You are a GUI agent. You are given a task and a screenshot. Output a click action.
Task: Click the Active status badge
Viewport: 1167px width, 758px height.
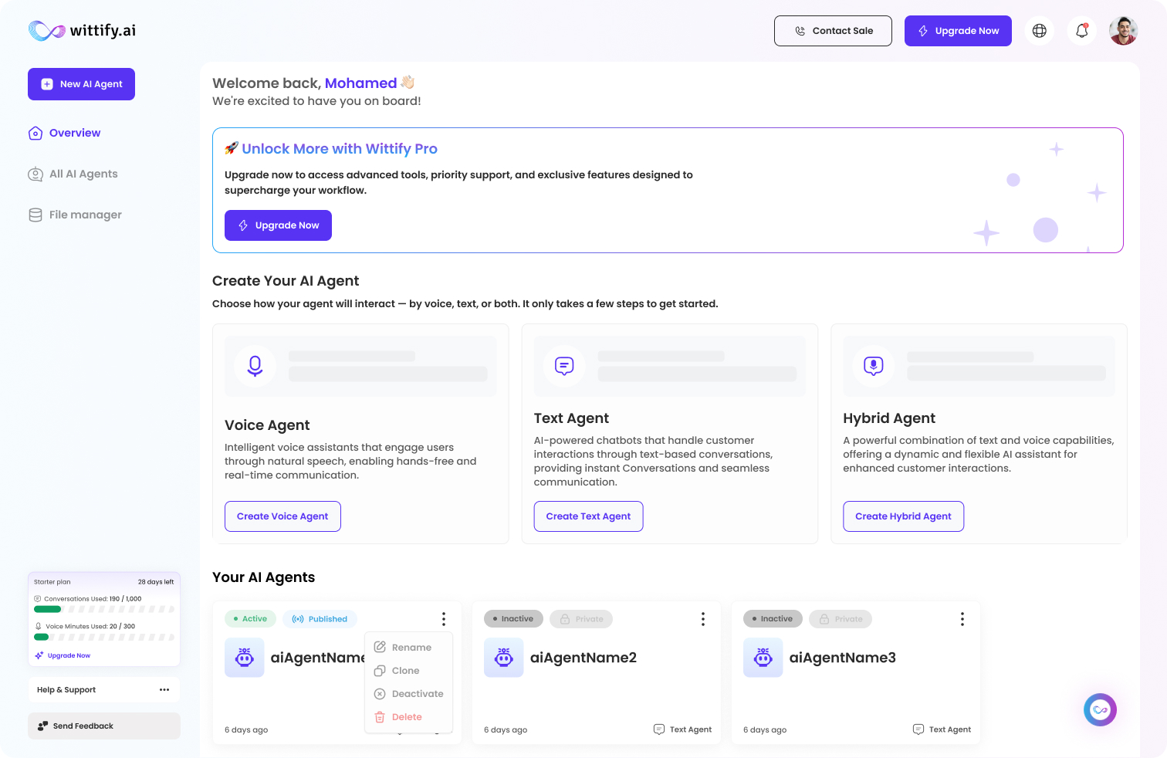[250, 619]
